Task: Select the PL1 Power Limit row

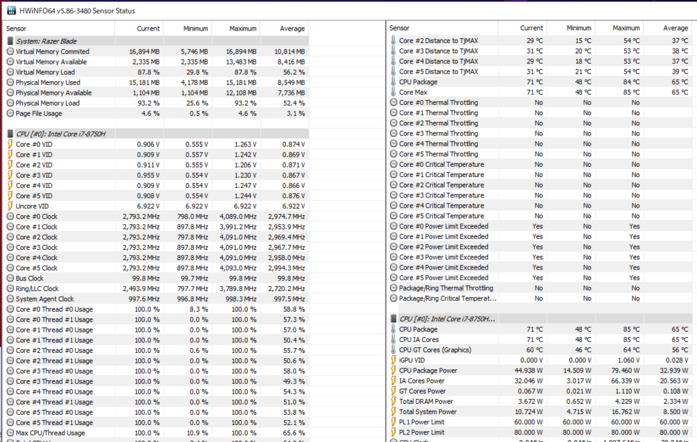Action: [x=540, y=422]
